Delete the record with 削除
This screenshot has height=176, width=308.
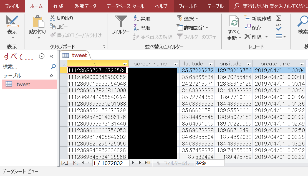[x=253, y=37]
